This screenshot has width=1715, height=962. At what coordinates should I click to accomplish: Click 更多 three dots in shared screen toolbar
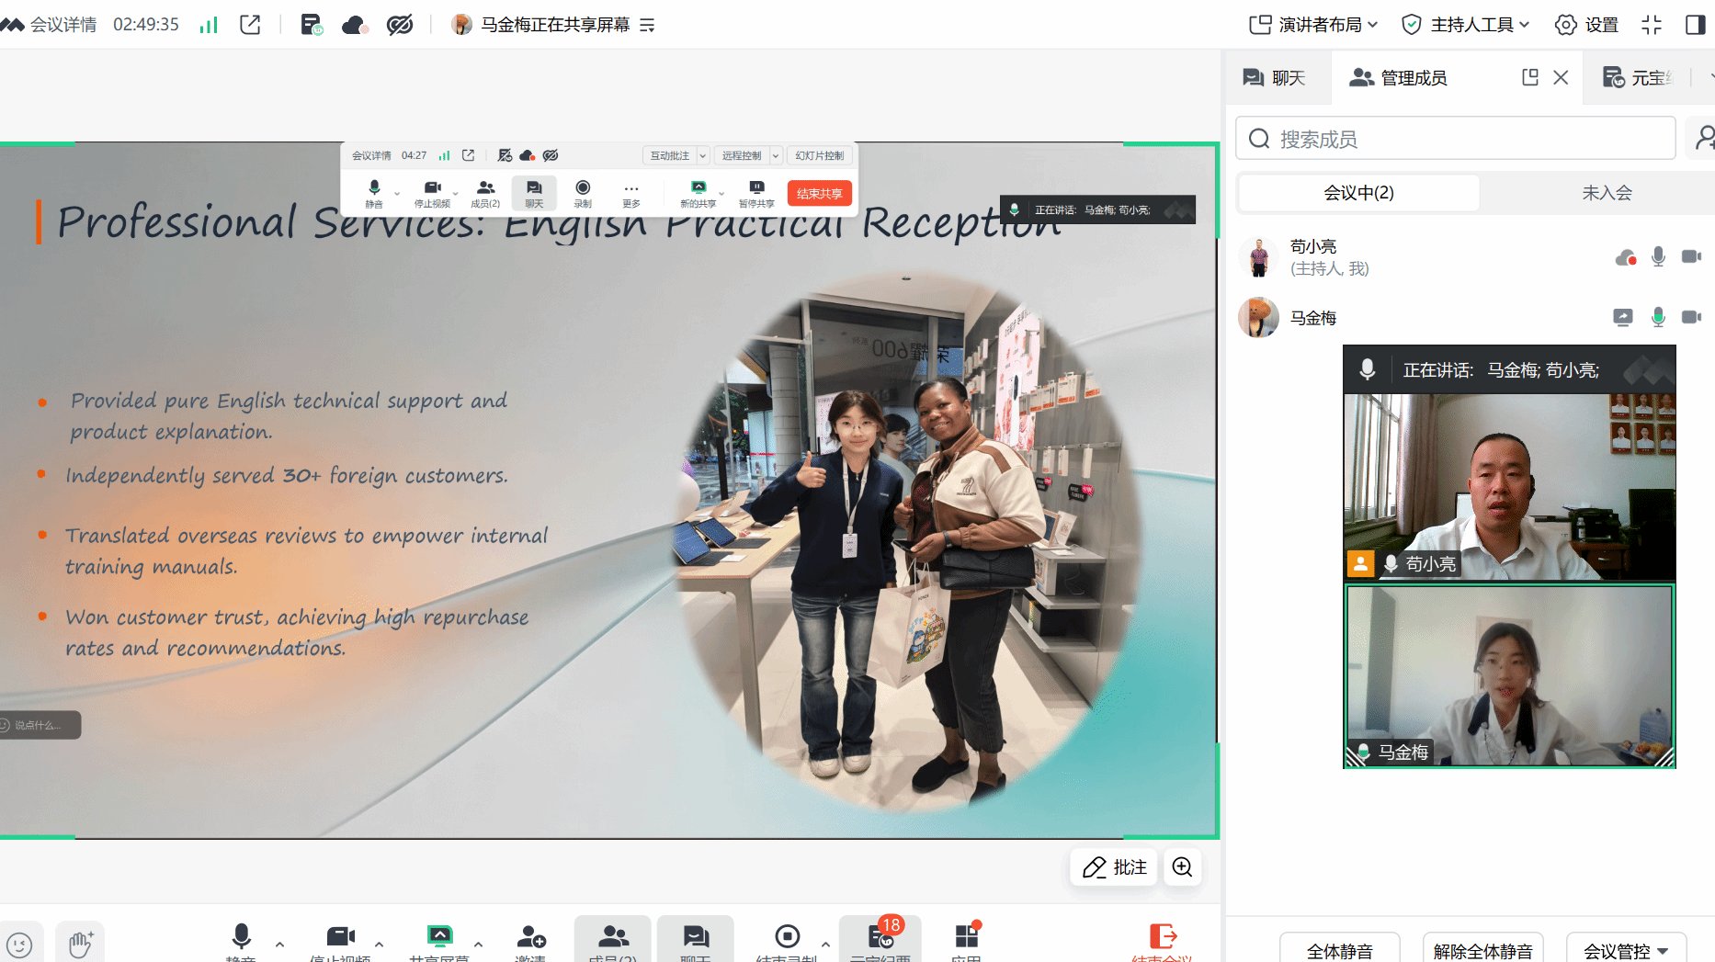pyautogui.click(x=630, y=193)
